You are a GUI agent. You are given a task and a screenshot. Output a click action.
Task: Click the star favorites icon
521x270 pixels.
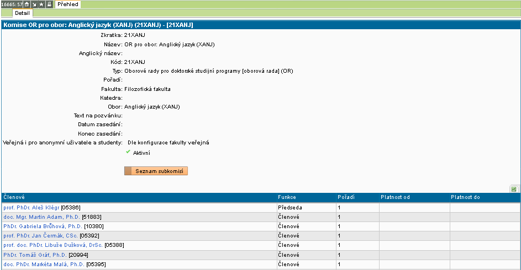point(41,4)
